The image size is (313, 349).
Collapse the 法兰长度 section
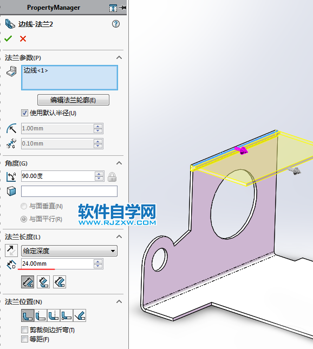(x=119, y=236)
